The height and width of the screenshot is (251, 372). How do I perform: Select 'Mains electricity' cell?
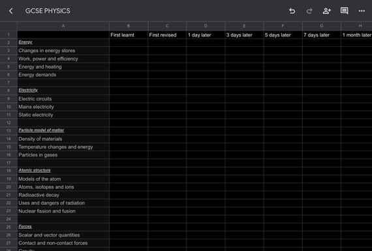click(63, 107)
